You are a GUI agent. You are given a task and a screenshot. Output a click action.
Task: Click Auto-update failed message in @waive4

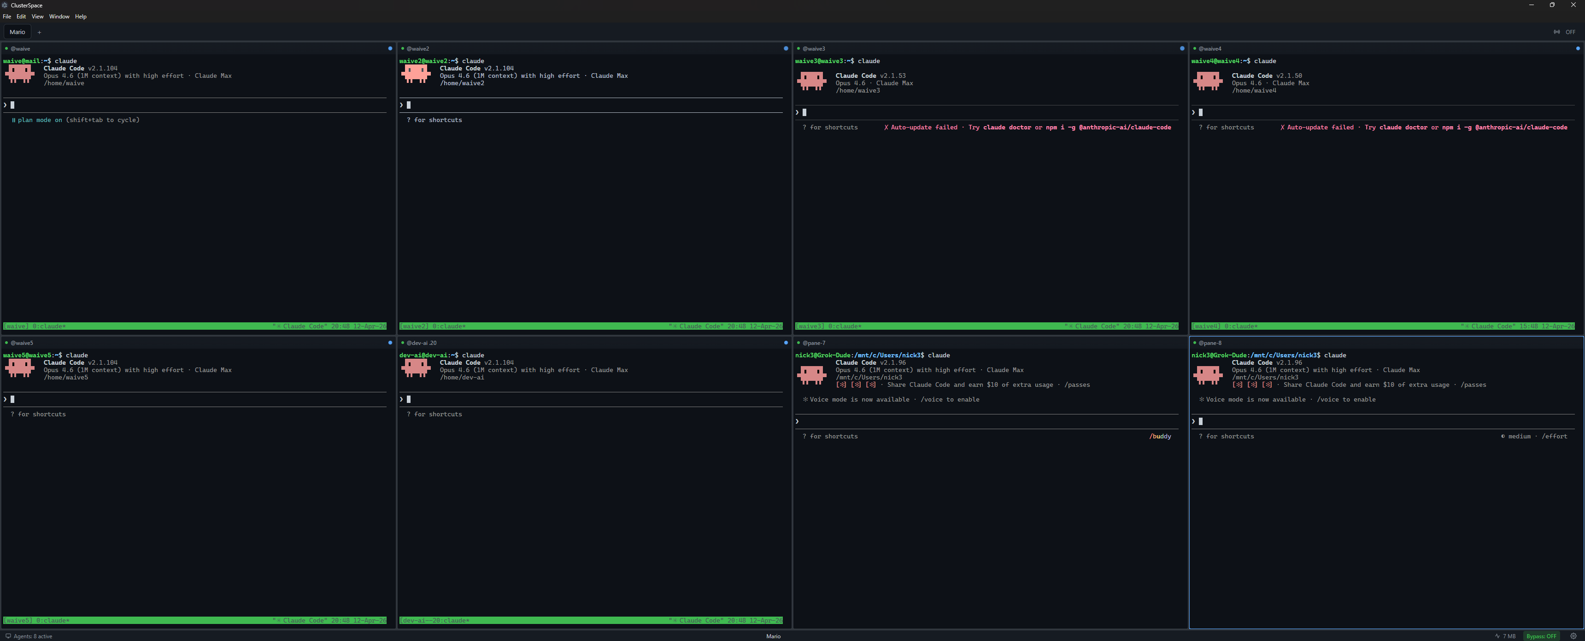tap(1424, 128)
